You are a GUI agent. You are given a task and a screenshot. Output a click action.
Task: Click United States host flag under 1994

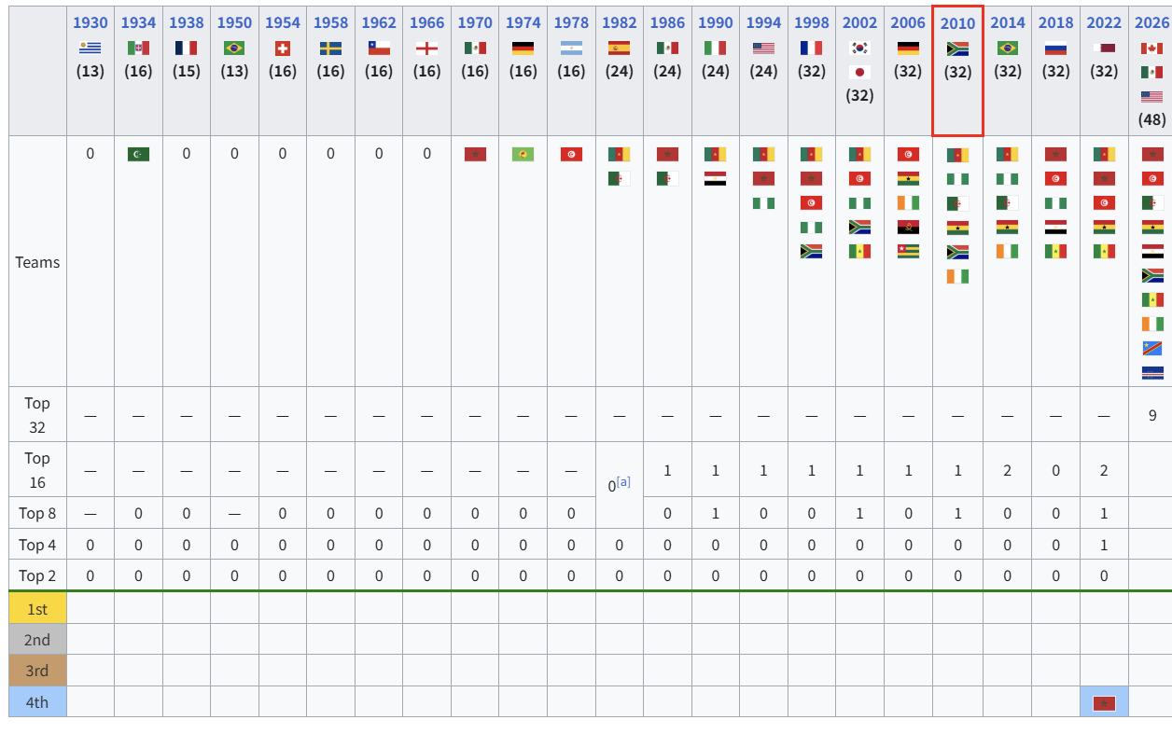click(x=763, y=48)
